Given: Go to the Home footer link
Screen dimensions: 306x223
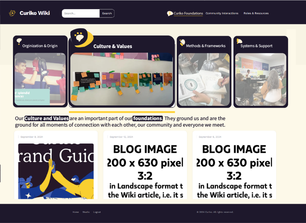Looking at the screenshot, I should (x=76, y=212).
